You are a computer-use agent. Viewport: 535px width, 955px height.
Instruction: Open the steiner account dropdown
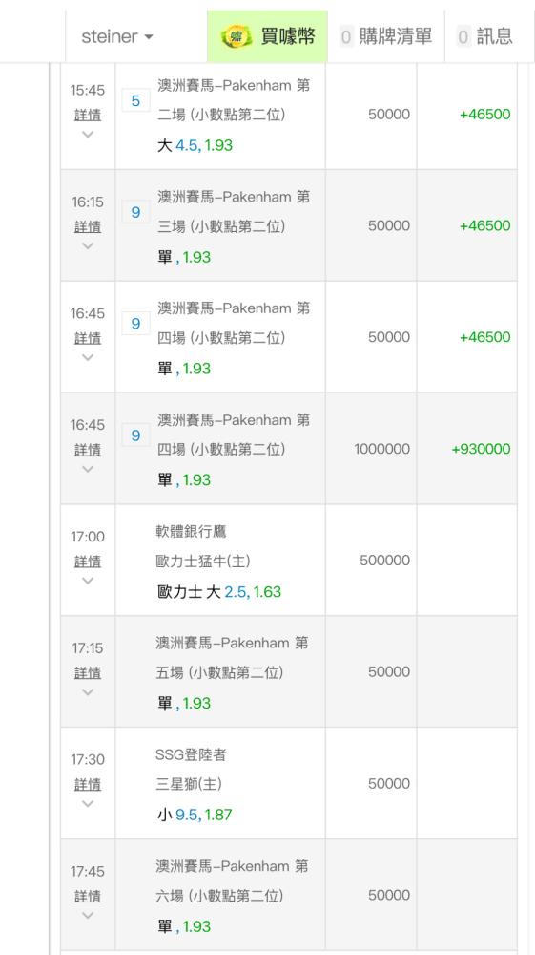pos(117,36)
